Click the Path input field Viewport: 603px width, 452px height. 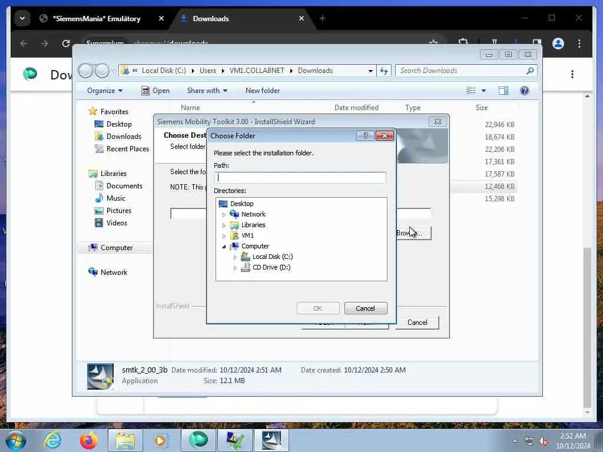[x=300, y=177]
